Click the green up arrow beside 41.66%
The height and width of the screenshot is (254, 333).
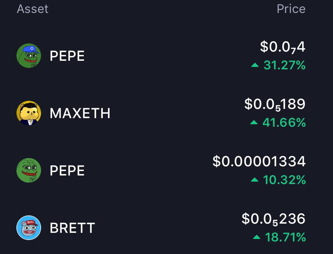coord(254,123)
